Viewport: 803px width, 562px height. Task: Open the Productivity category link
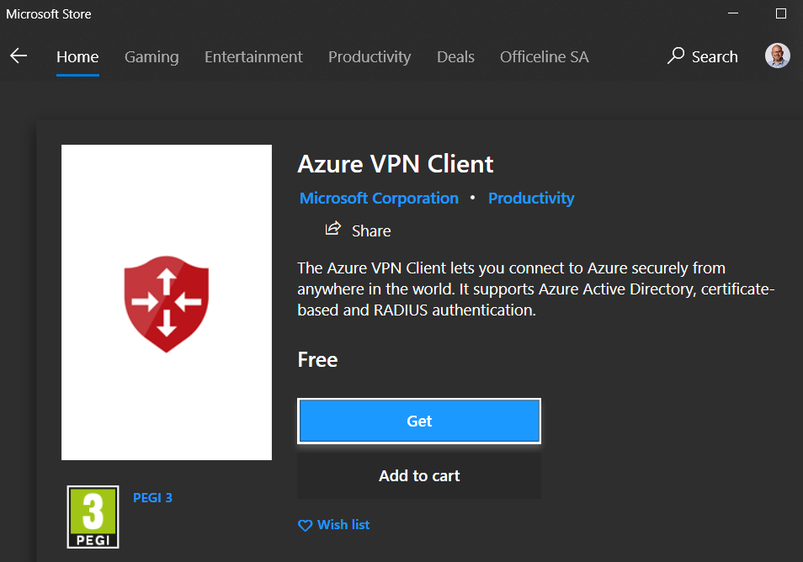click(531, 199)
